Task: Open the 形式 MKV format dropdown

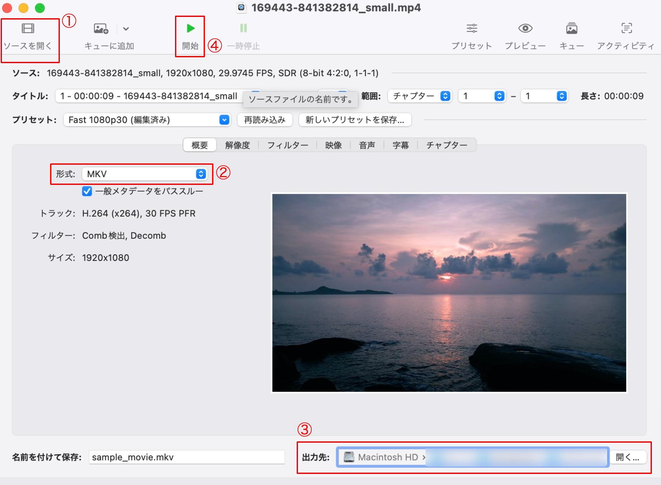Action: point(144,174)
